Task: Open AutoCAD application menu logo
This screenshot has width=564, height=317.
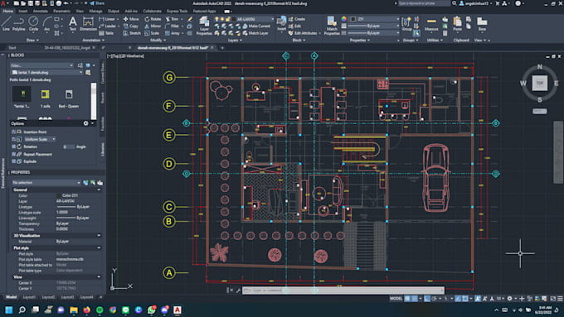Action: [3, 3]
